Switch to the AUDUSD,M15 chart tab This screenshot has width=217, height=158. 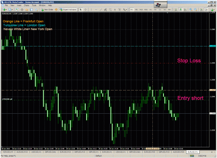point(22,152)
